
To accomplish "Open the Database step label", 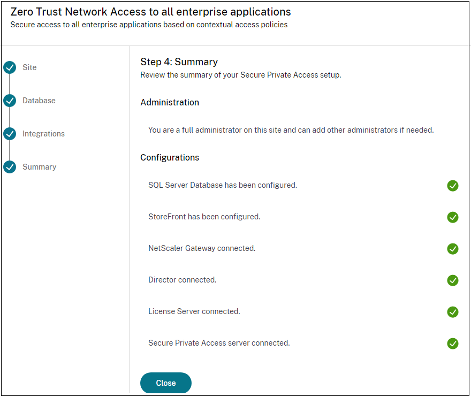I will (39, 101).
